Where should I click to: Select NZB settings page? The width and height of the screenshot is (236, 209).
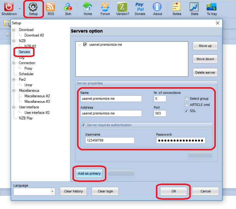(22, 41)
